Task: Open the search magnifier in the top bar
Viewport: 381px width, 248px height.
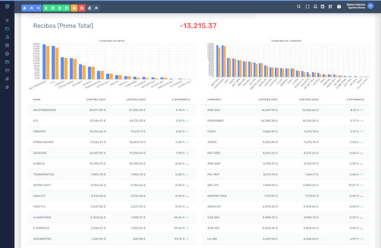Action: point(299,6)
